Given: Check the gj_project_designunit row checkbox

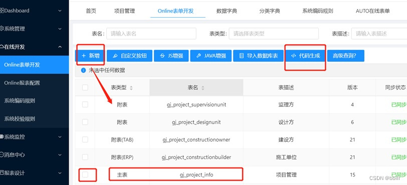Looking at the screenshot, I should [x=85, y=122].
